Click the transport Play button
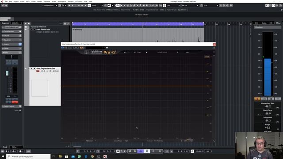Viewport: 283px width, 159px height. (x=153, y=151)
